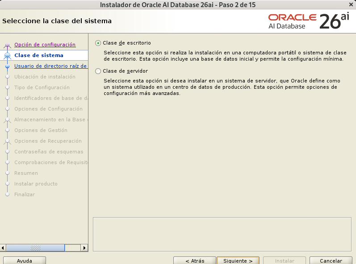This screenshot has width=356, height=264.
Task: Open help with the Ayuda button
Action: (x=24, y=260)
